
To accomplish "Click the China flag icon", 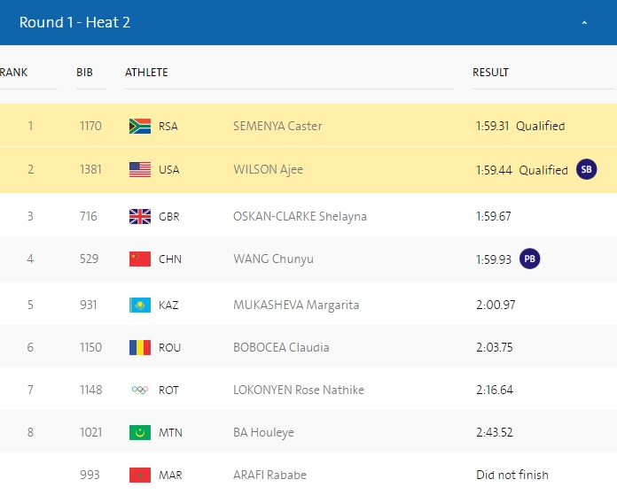I will tap(140, 259).
